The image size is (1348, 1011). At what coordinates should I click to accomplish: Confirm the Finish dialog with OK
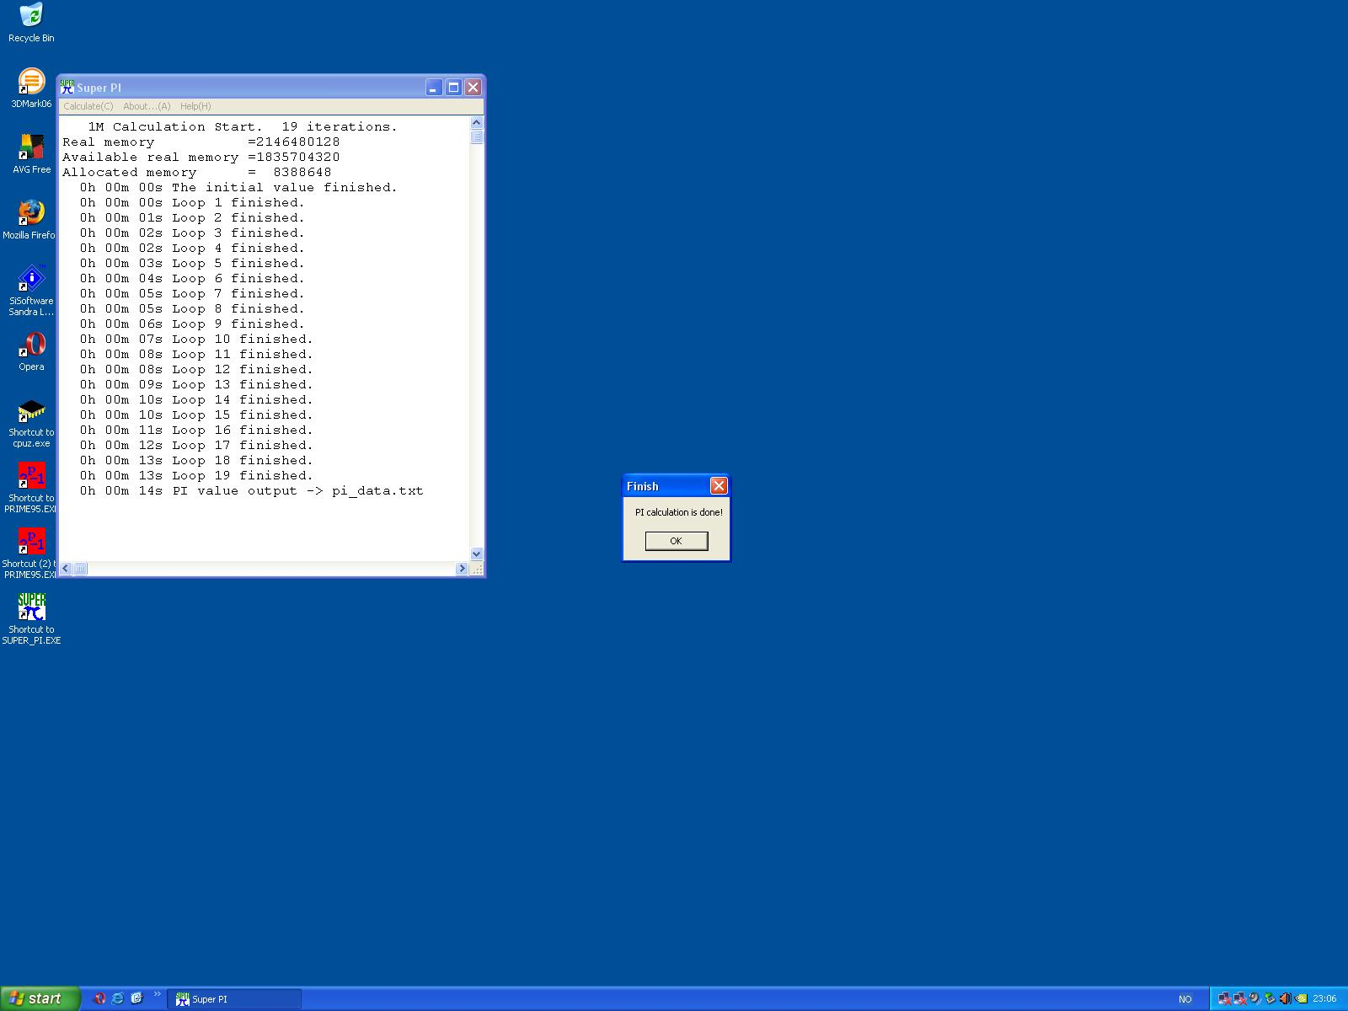point(677,541)
